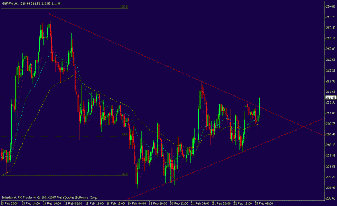337x206 pixels.
Task: Click the 21 Feb 20:00 time label
Action: tap(222, 203)
